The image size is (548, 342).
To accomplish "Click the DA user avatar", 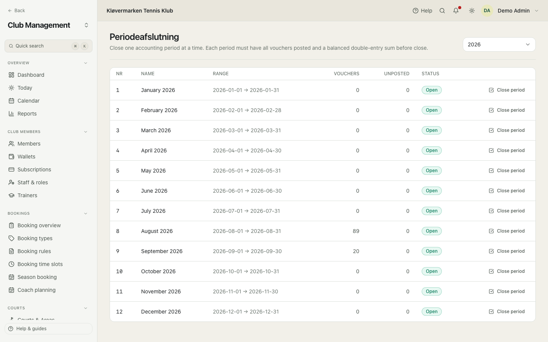I will (487, 11).
